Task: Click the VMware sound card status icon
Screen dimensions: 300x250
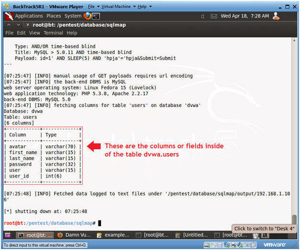Action: 247,245
